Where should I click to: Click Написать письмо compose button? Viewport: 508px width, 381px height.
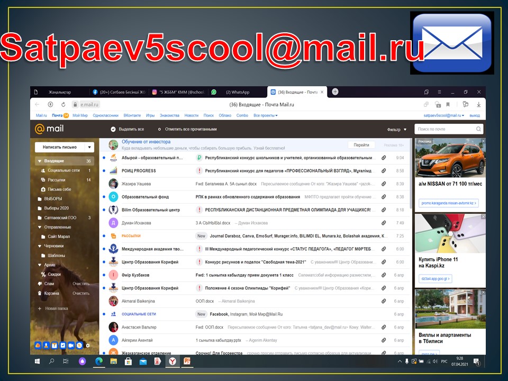pyautogui.click(x=60, y=147)
